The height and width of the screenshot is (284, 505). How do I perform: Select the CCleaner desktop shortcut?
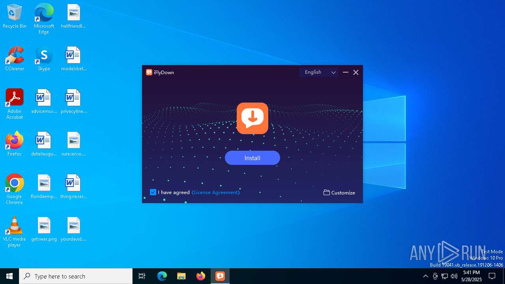15,59
